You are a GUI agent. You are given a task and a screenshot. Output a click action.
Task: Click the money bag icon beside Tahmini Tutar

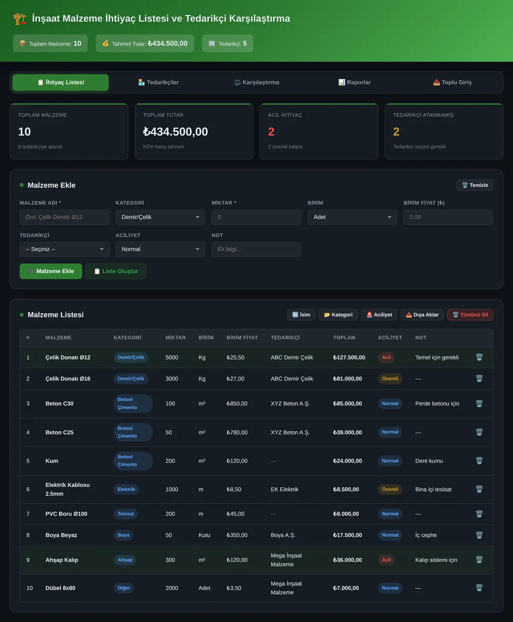(106, 43)
